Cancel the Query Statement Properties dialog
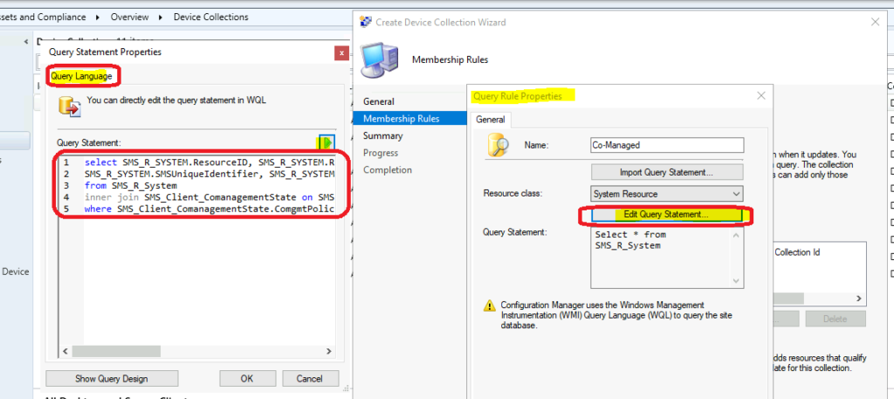 [310, 378]
